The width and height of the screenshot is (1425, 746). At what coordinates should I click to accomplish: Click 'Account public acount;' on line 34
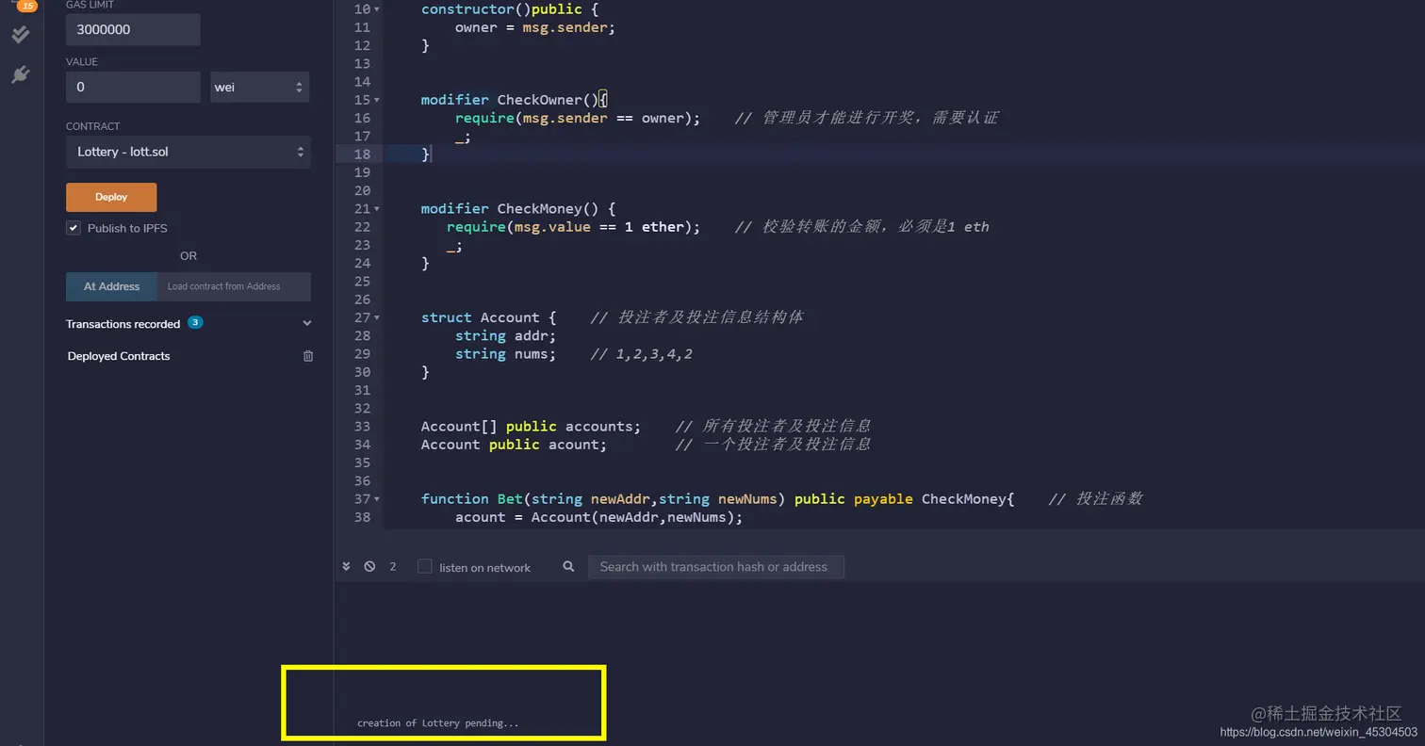(x=514, y=445)
